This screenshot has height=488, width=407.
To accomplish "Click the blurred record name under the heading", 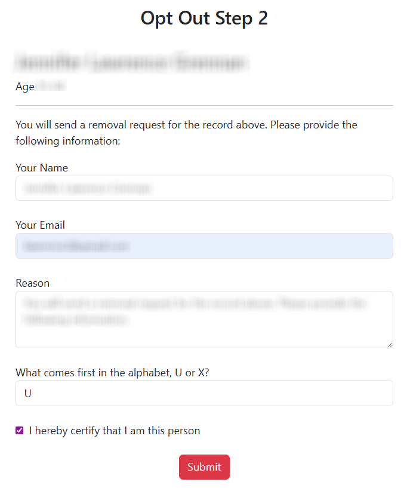I will [131, 63].
